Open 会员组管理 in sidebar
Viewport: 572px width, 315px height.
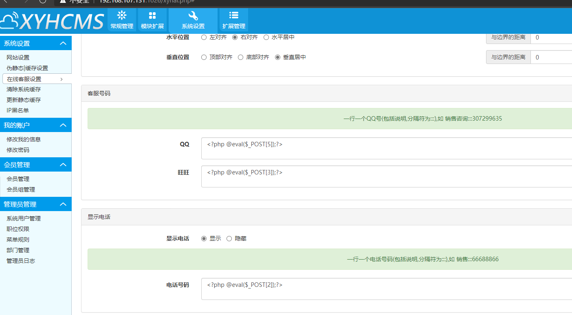[21, 189]
